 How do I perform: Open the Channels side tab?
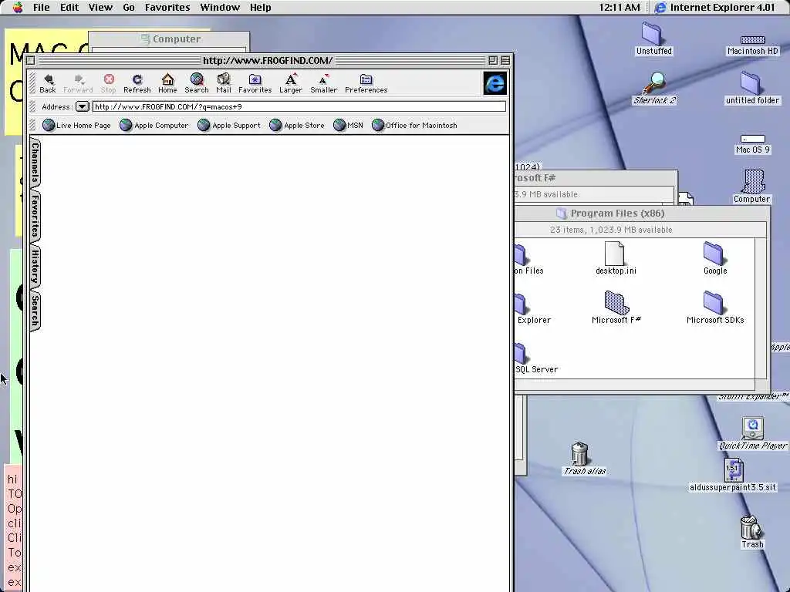coord(35,163)
